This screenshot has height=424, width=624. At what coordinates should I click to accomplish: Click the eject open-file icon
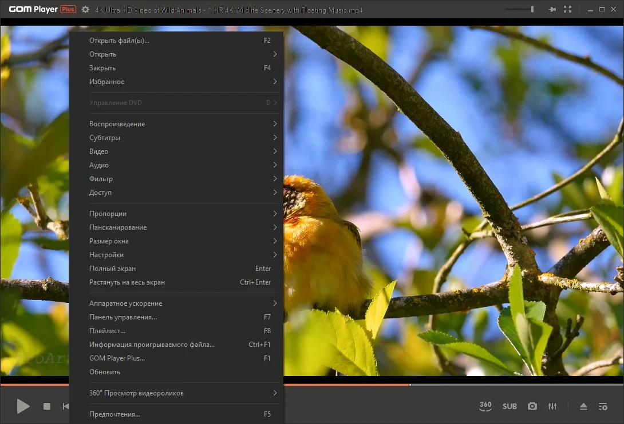click(x=583, y=406)
